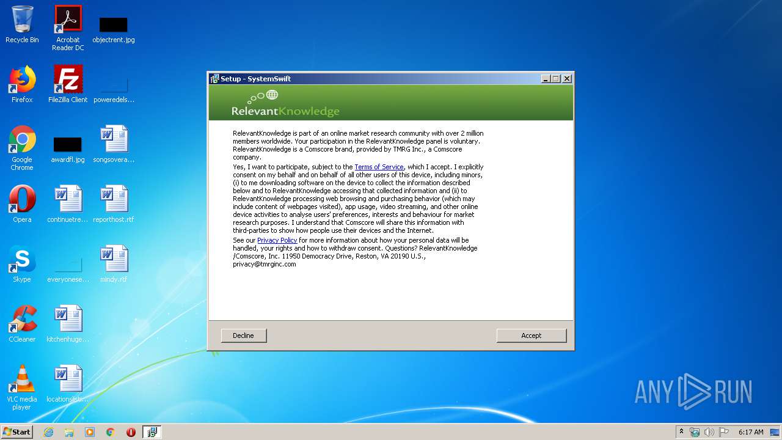This screenshot has height=440, width=782.
Task: Select the locationslisti Word document
Action: (x=68, y=384)
